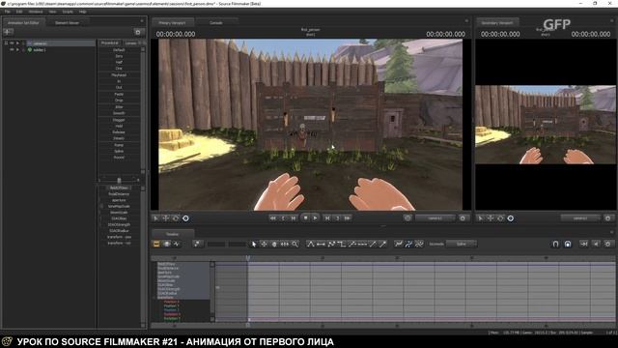Jump to the first frame
Viewport: 618px width, 348px height.
[272, 217]
